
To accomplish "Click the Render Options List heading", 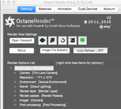I will [21, 63].
